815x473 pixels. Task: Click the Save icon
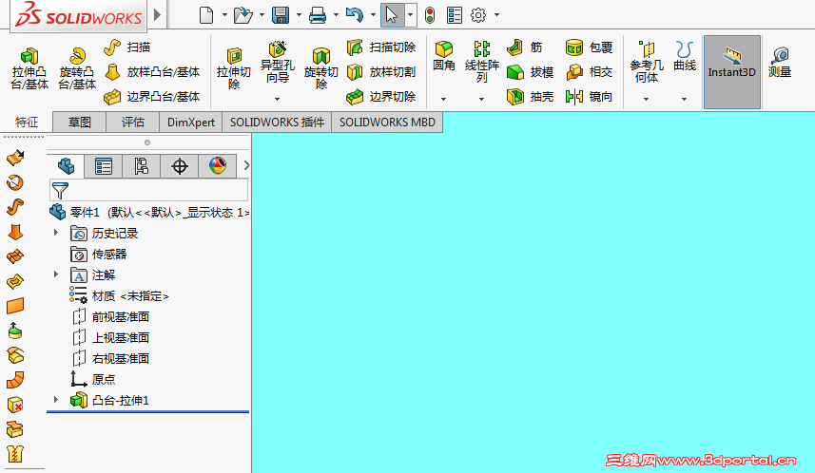click(281, 15)
